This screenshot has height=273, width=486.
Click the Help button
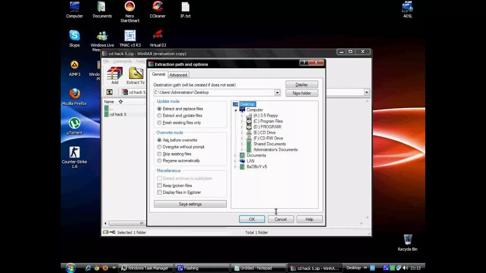[x=309, y=219]
